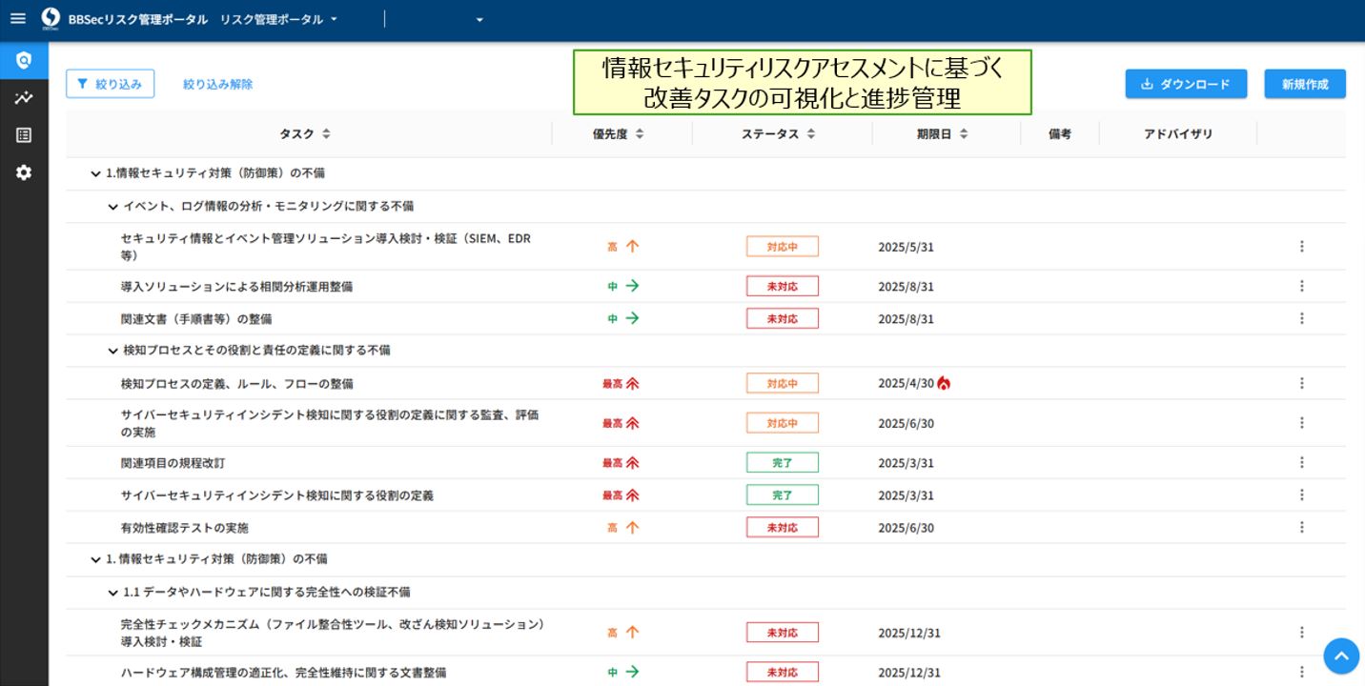1365x686 pixels.
Task: Click the 絞り込み解除 link
Action: pyautogui.click(x=217, y=84)
